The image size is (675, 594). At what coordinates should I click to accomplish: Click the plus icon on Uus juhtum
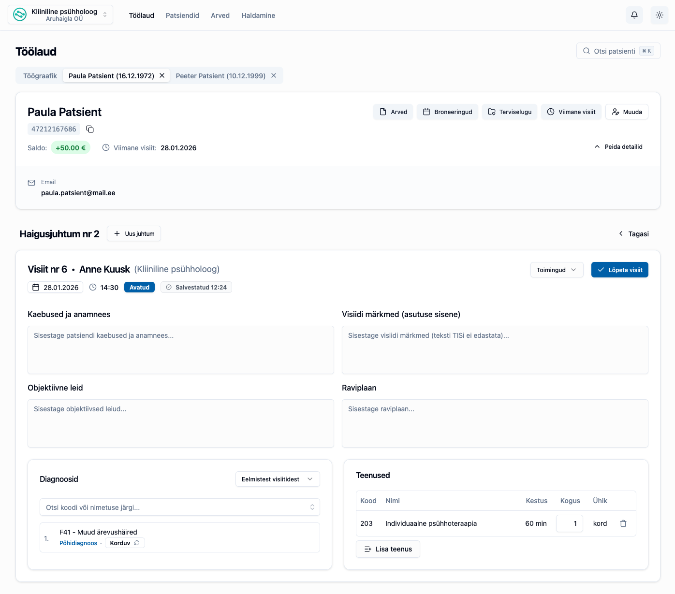click(117, 233)
